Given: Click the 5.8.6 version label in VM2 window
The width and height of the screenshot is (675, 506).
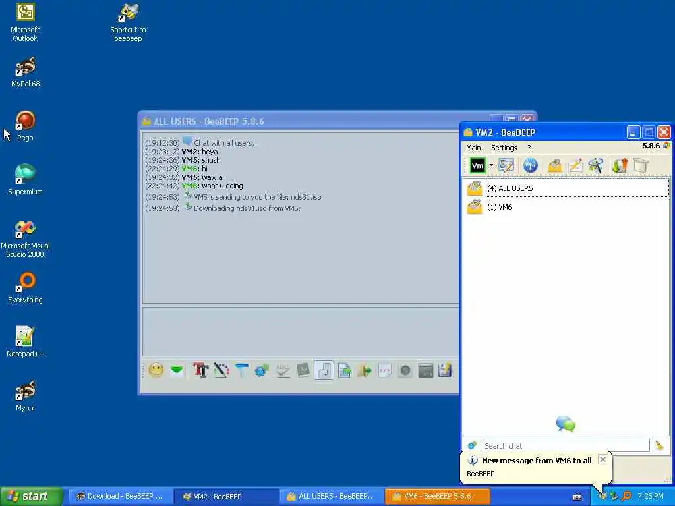Looking at the screenshot, I should (x=651, y=146).
